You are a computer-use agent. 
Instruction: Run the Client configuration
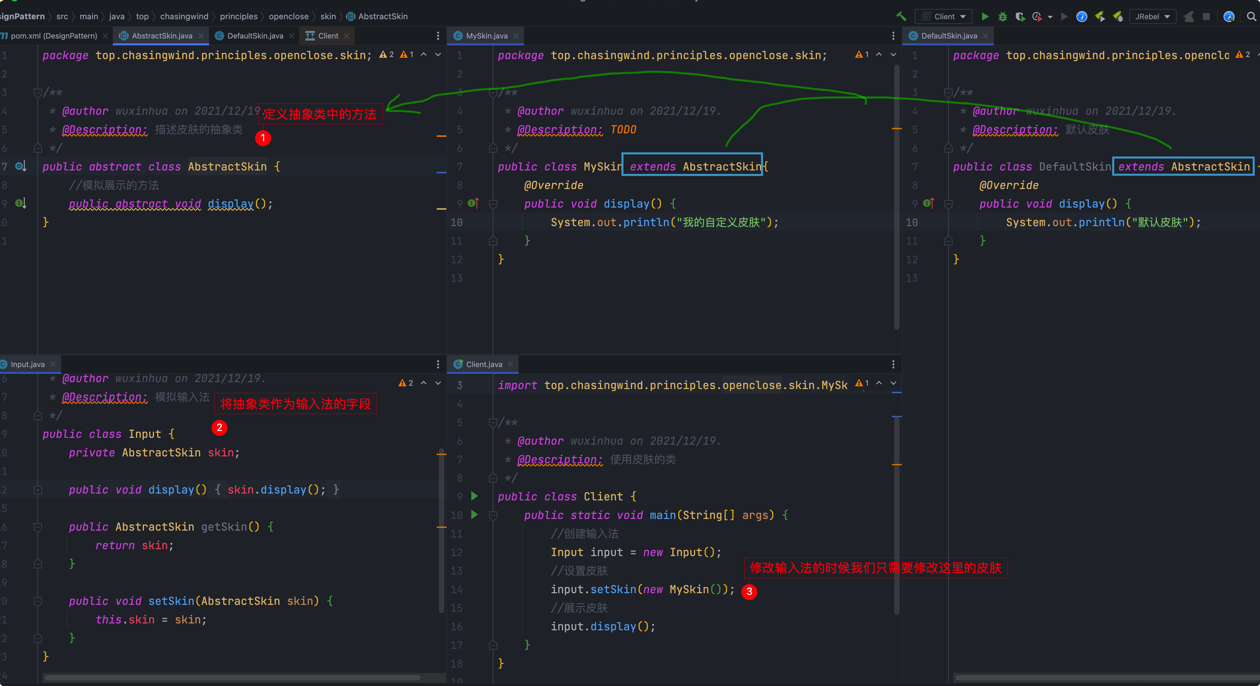click(x=985, y=16)
